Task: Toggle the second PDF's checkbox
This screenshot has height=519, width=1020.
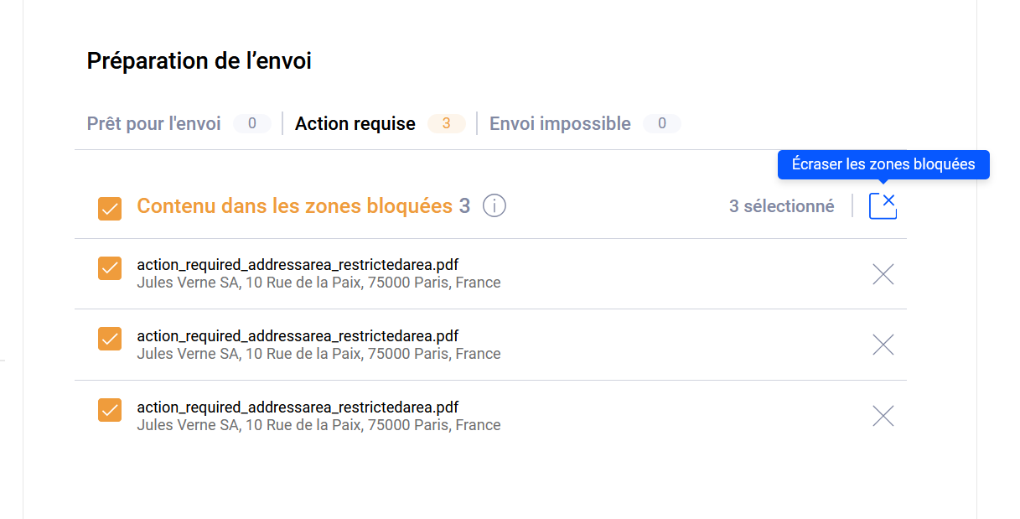Action: pyautogui.click(x=110, y=339)
